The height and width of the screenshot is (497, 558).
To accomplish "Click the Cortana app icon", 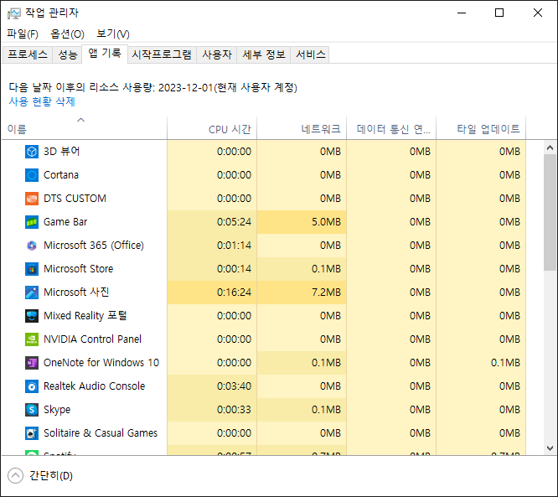I will (x=32, y=175).
